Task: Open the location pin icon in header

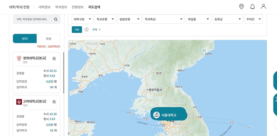Action: coord(241,7)
